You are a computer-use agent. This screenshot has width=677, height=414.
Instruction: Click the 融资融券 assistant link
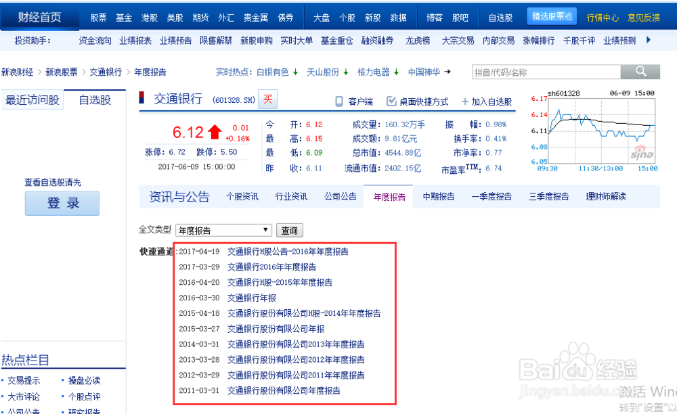pos(377,41)
